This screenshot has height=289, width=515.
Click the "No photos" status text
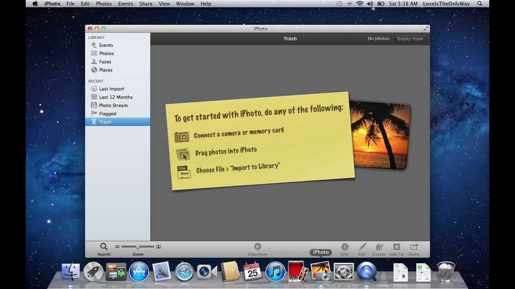coord(379,39)
